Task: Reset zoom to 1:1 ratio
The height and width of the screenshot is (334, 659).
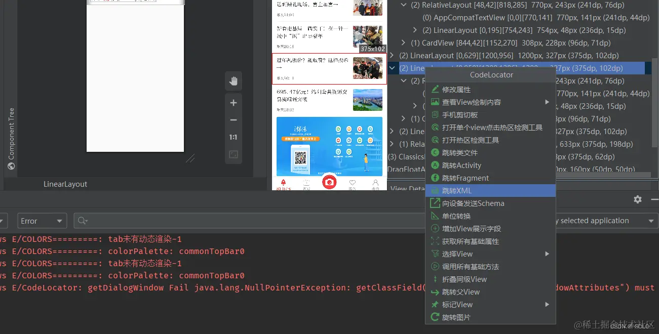Action: pos(234,137)
